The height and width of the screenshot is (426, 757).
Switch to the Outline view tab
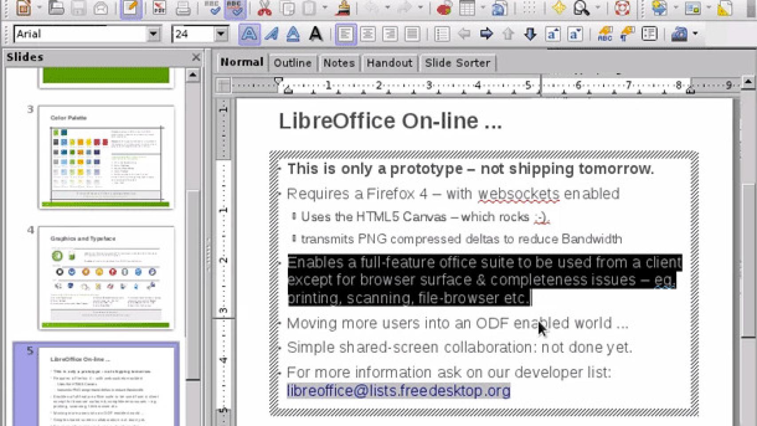point(292,63)
